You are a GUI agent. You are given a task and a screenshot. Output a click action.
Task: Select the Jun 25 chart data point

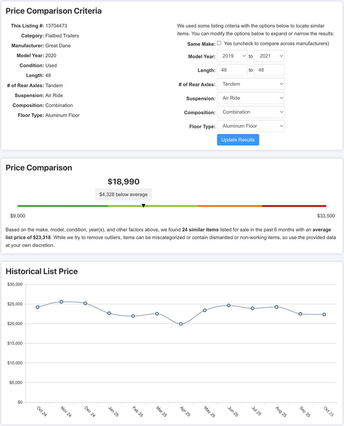(229, 305)
